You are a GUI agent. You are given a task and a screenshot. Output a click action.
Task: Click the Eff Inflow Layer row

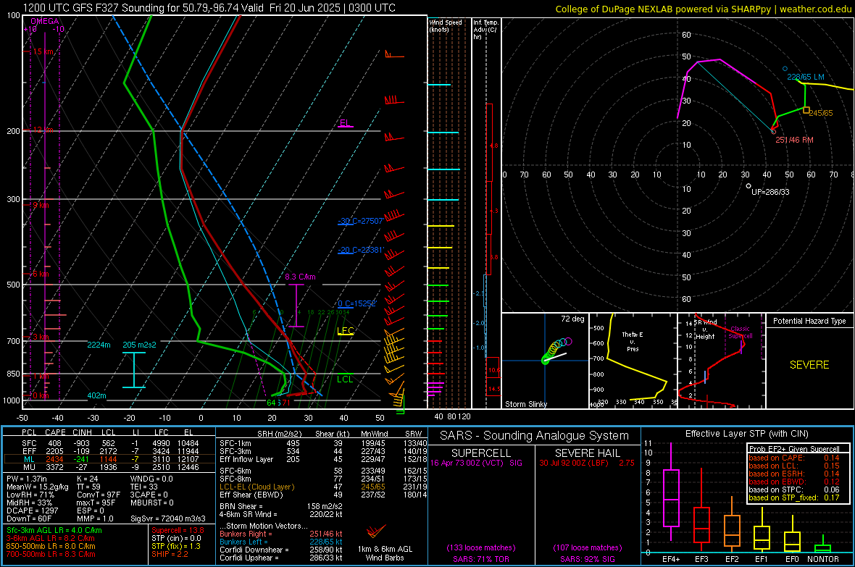(x=323, y=459)
